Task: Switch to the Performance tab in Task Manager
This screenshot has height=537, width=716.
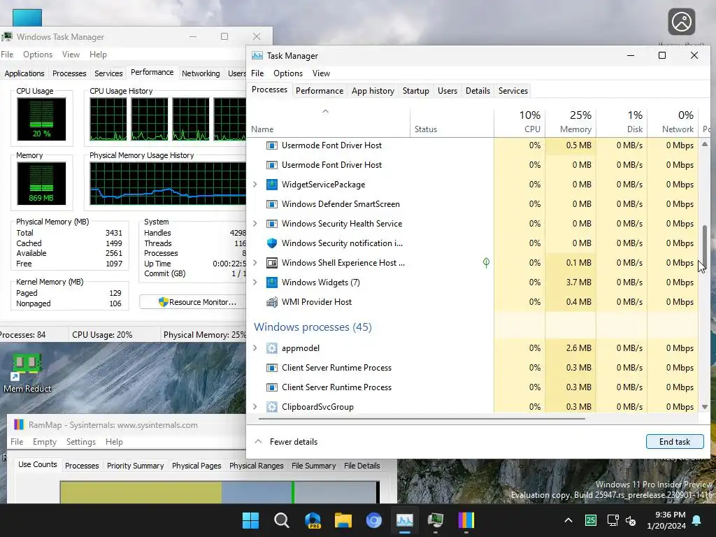Action: point(319,91)
